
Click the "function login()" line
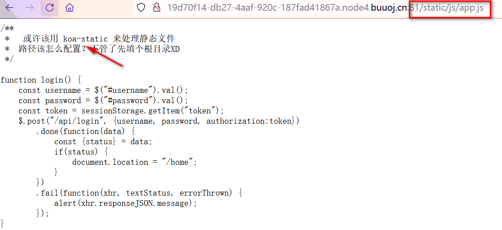pyautogui.click(x=41, y=80)
